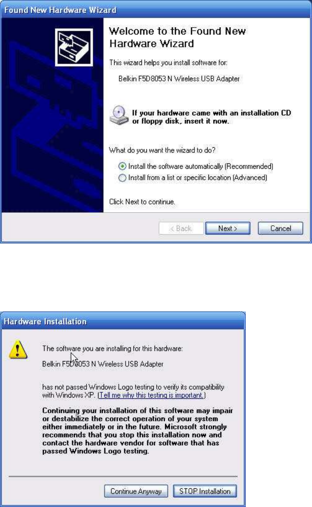Click the Hardware Installation title bar

pyautogui.click(x=123, y=322)
